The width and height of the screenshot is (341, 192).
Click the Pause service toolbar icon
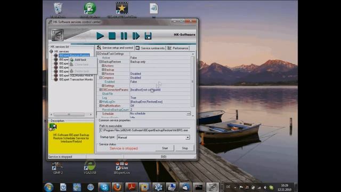click(x=124, y=36)
